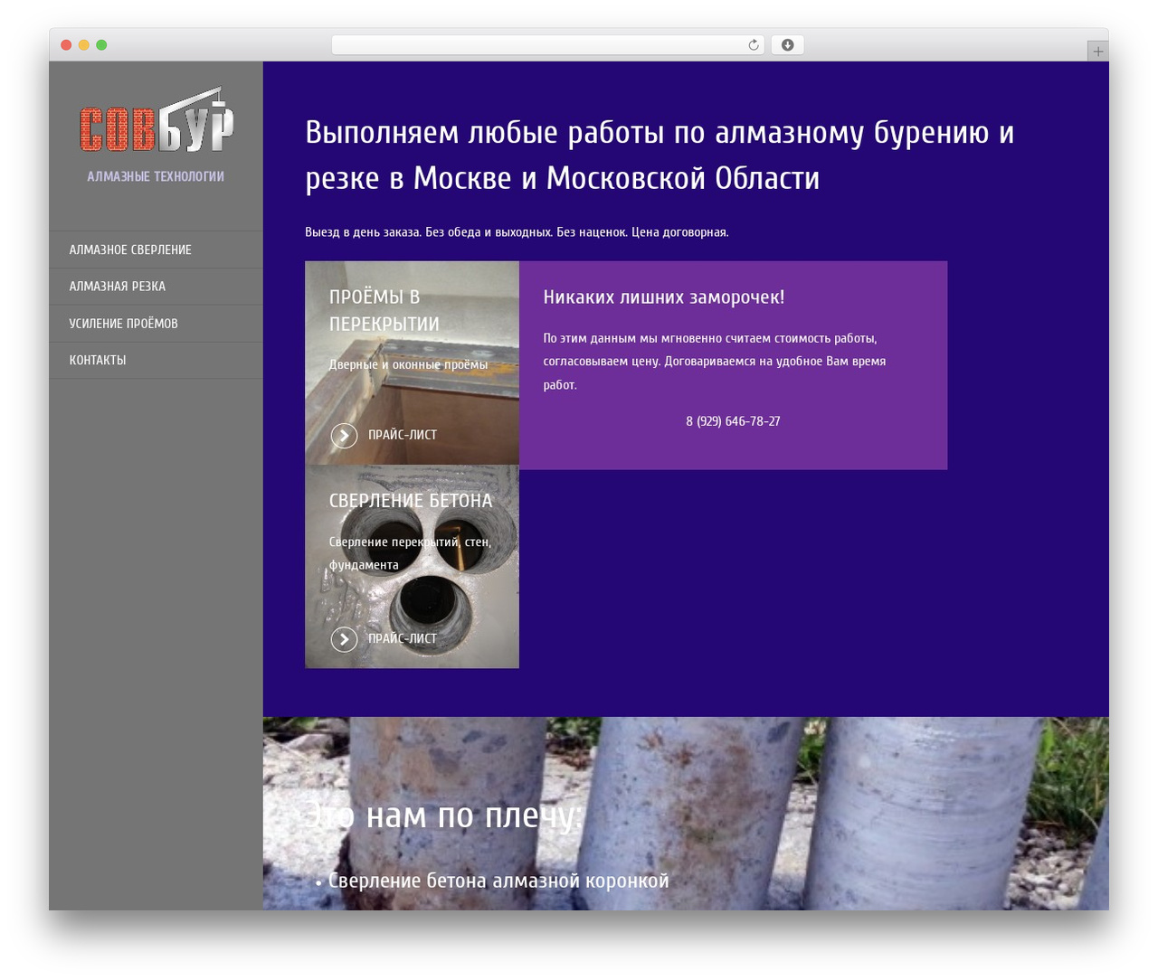1158x980 pixels.
Task: Close the browser window with red button
Action: (66, 45)
